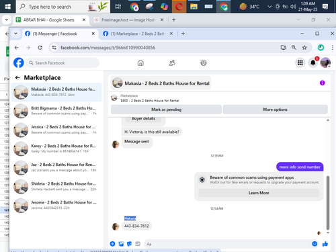Open Facebook notifications bell
This screenshot has width=336, height=252.
coord(313,62)
